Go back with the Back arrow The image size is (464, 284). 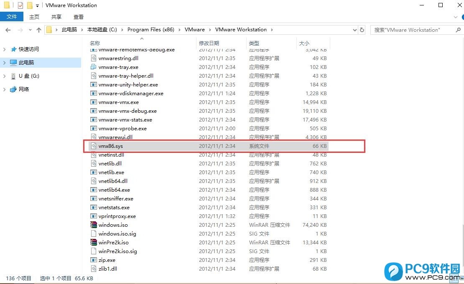pos(8,30)
